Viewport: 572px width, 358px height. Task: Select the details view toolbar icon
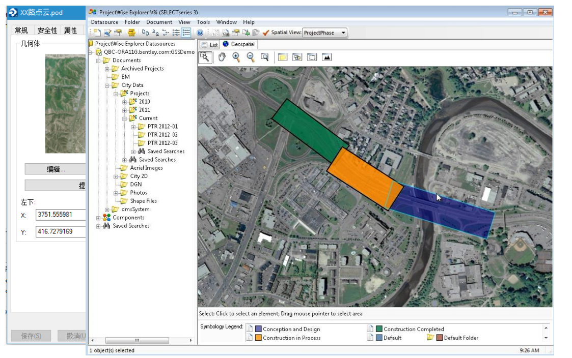186,33
